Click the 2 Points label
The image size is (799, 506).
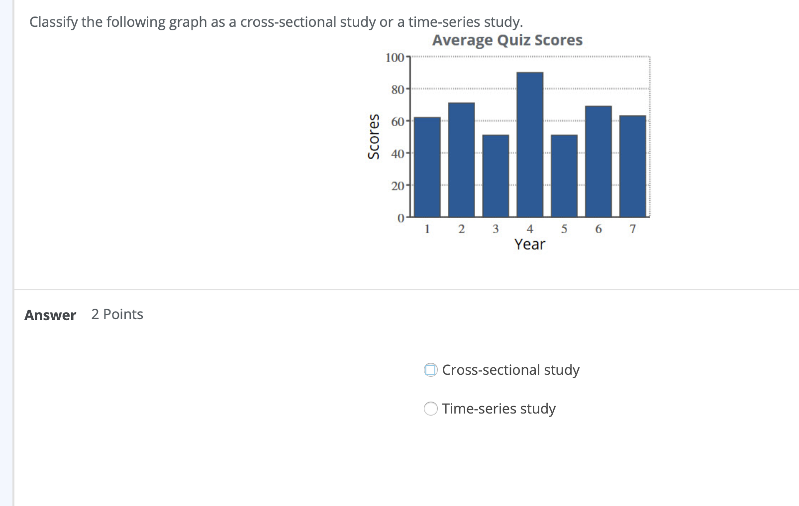pyautogui.click(x=117, y=314)
